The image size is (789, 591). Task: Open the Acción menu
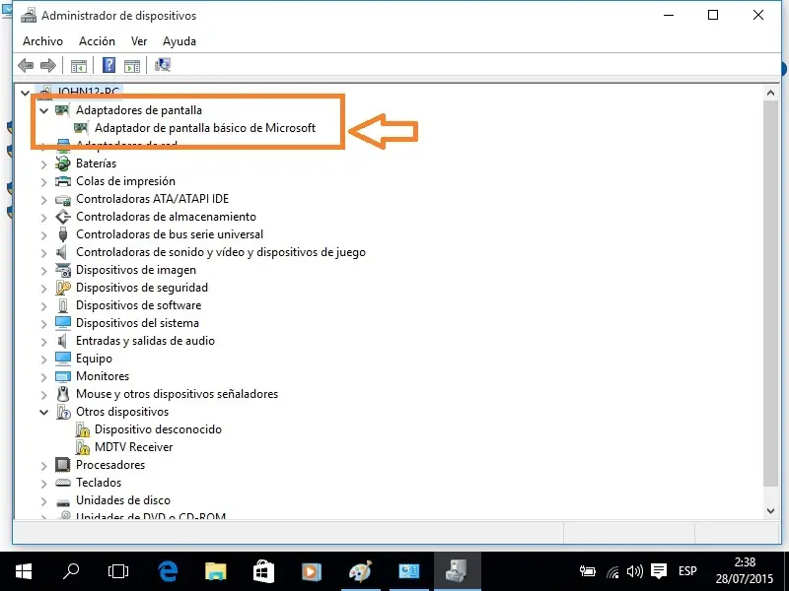click(97, 41)
